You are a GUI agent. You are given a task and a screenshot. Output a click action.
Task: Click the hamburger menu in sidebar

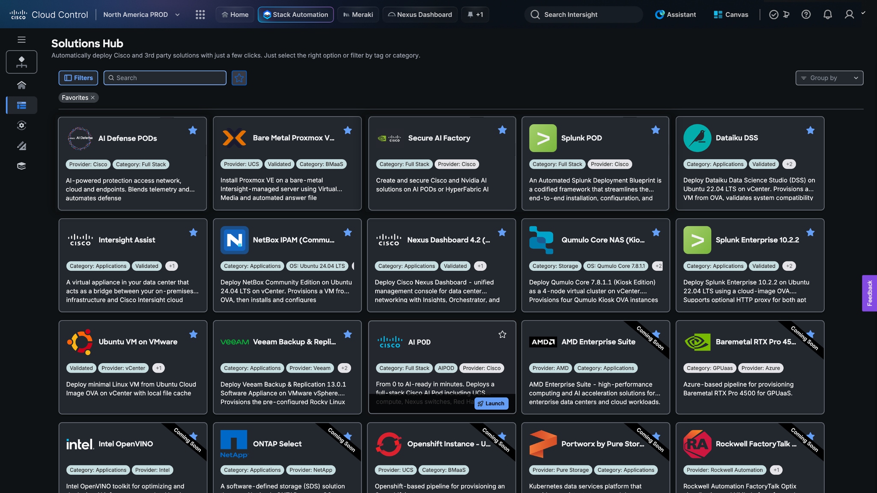point(21,40)
